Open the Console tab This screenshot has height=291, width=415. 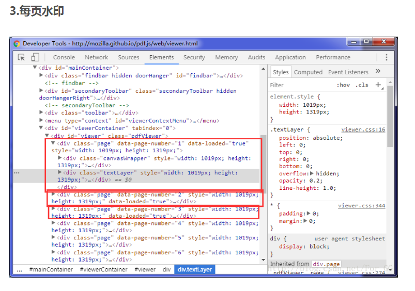(x=64, y=57)
